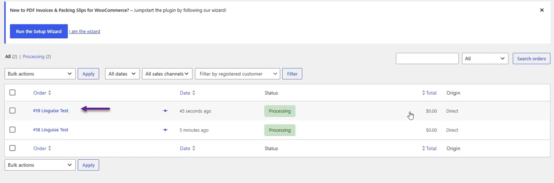This screenshot has height=183, width=554.
Task: Select all orders via header checkbox
Action: pyautogui.click(x=12, y=93)
